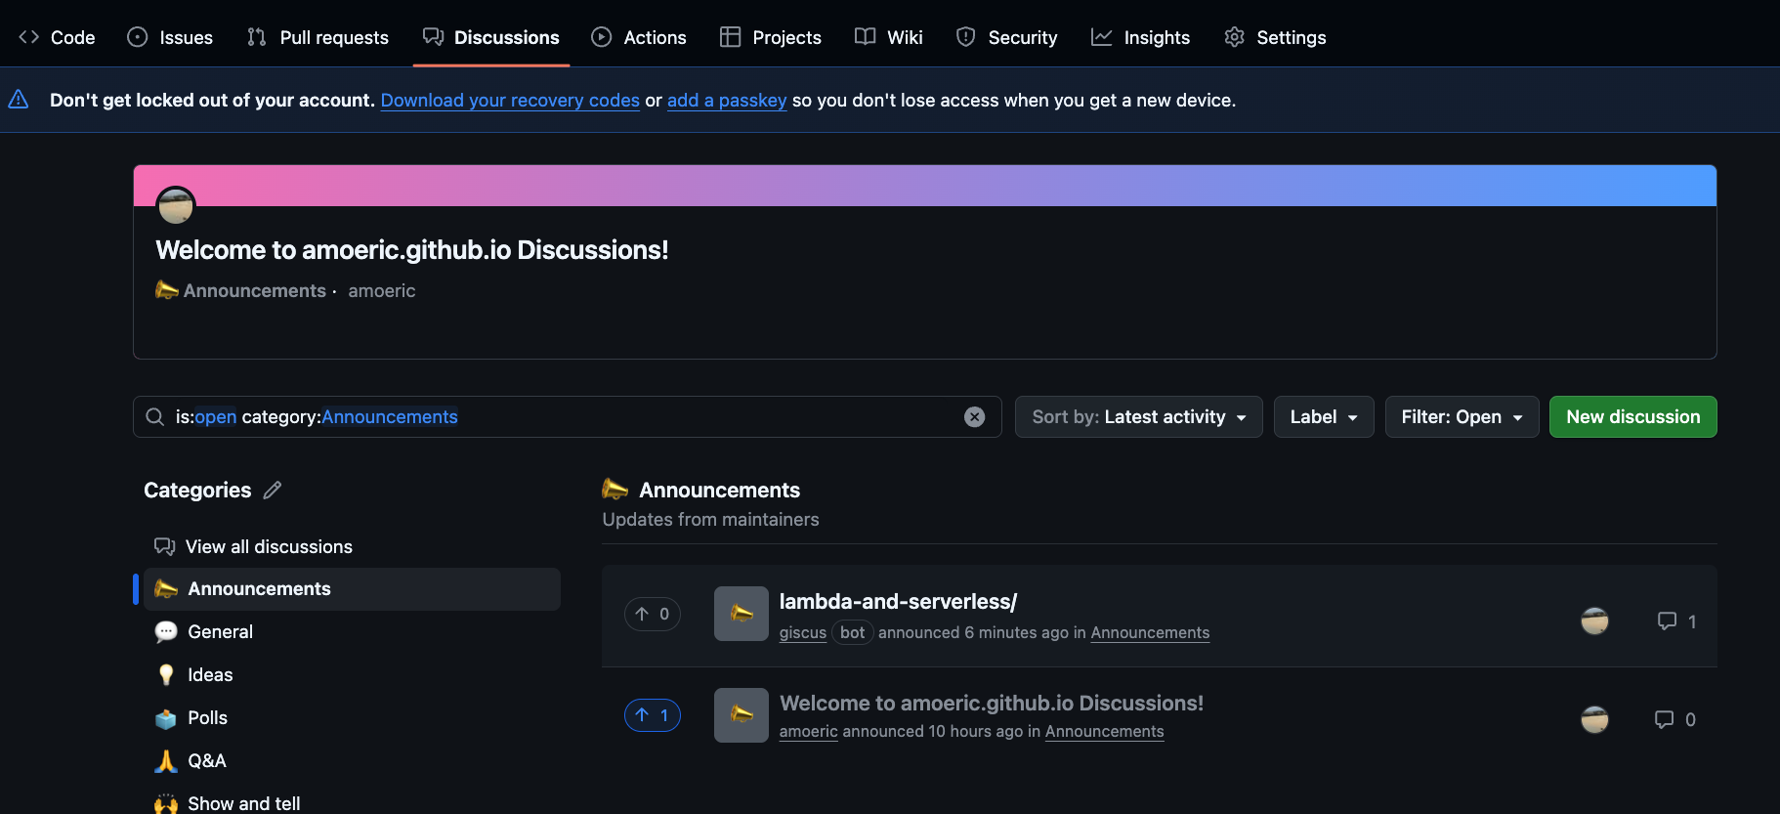Switch to the Pull requests tab
This screenshot has height=814, width=1780.
point(318,37)
